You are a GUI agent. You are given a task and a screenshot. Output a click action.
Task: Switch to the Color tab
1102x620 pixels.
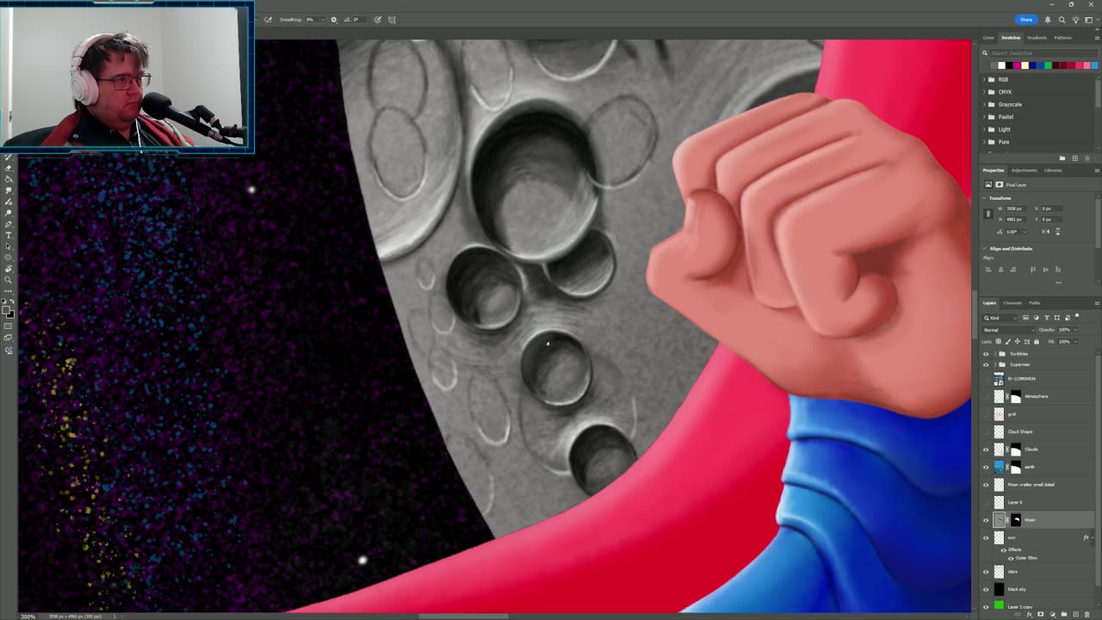pos(988,38)
